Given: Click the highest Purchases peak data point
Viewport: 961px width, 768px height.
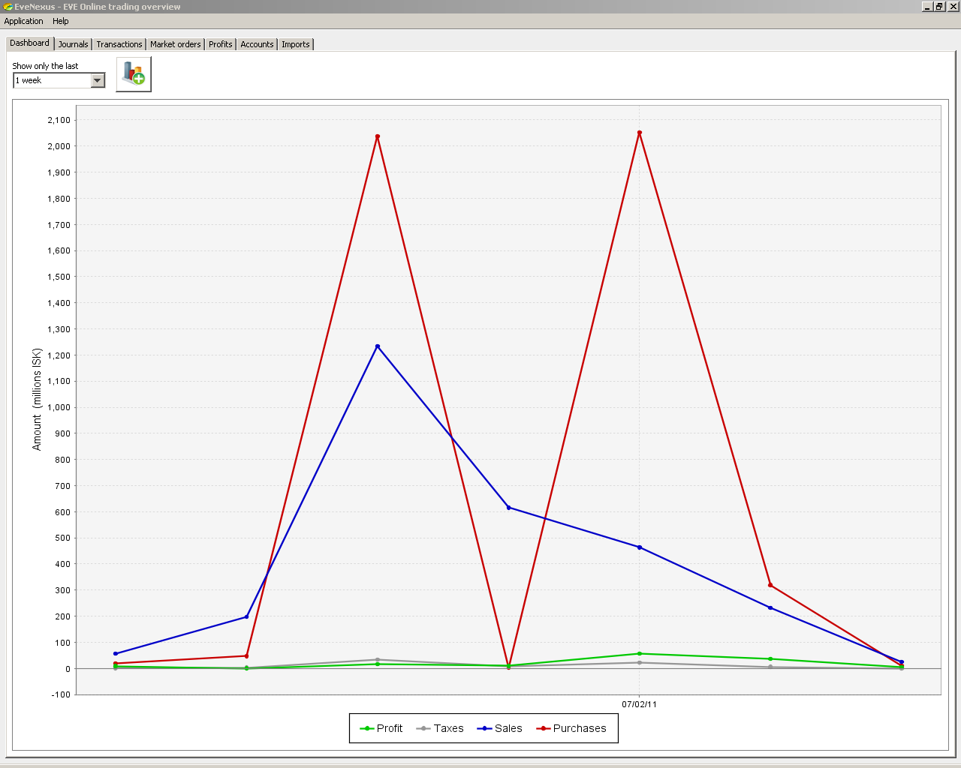Looking at the screenshot, I should click(640, 133).
